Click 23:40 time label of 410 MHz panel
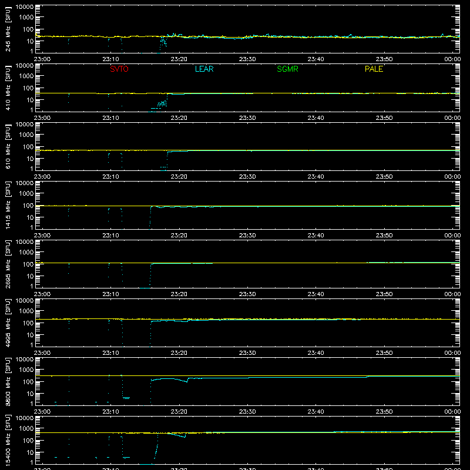The height and width of the screenshot is (470, 470). (x=315, y=118)
